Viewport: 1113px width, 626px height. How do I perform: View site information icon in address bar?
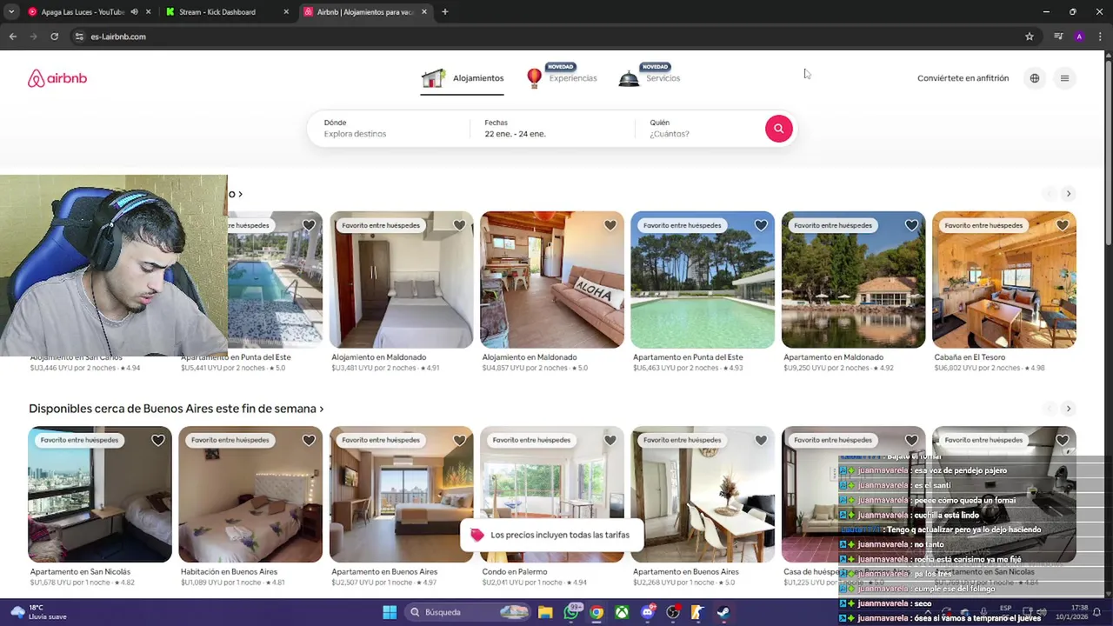[79, 37]
